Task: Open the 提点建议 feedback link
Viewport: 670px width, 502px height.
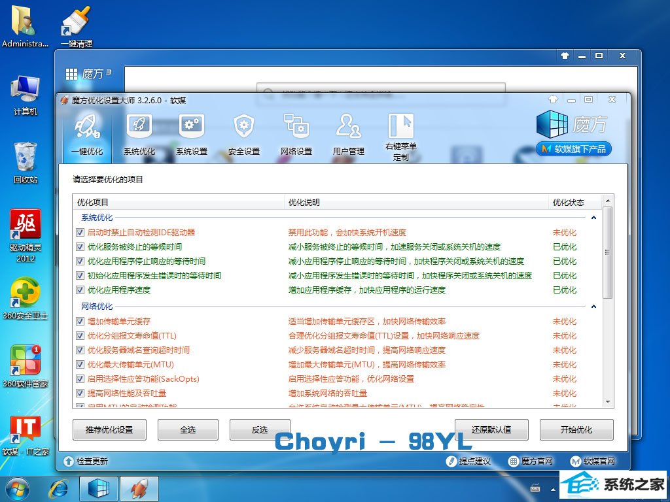Action: click(468, 461)
